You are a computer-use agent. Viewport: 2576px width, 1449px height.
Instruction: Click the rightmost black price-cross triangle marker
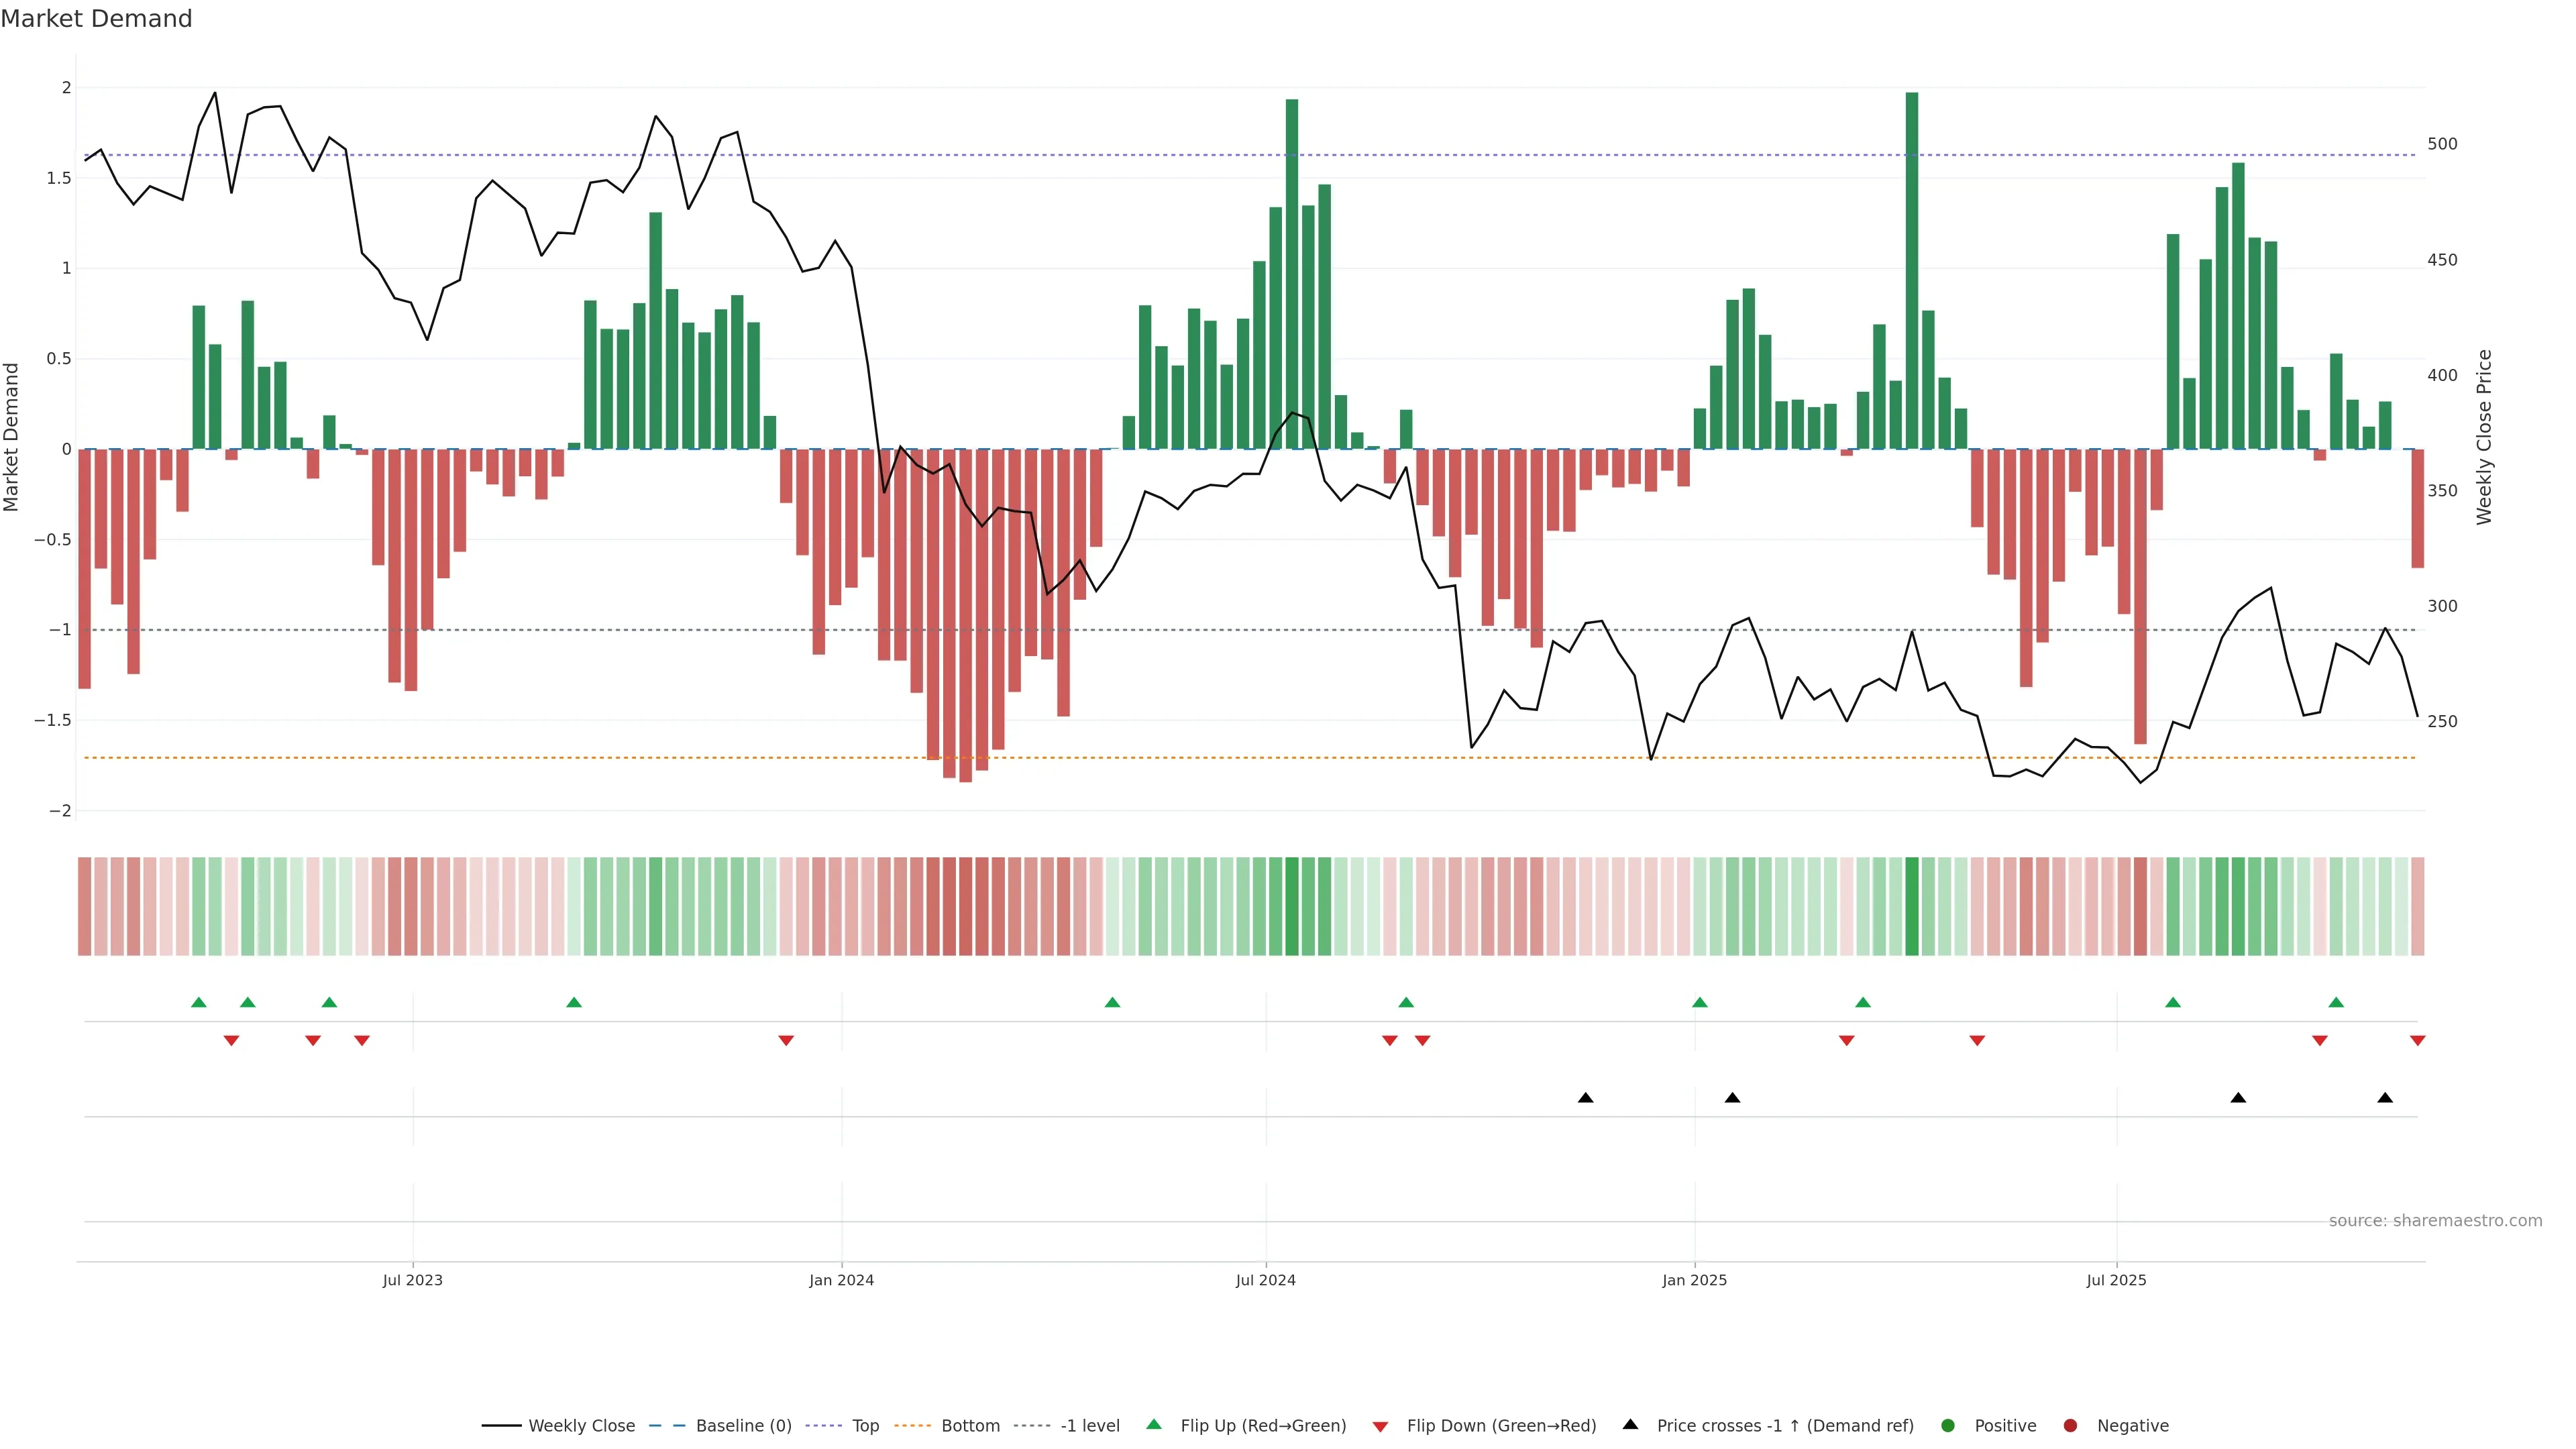click(x=2385, y=1098)
